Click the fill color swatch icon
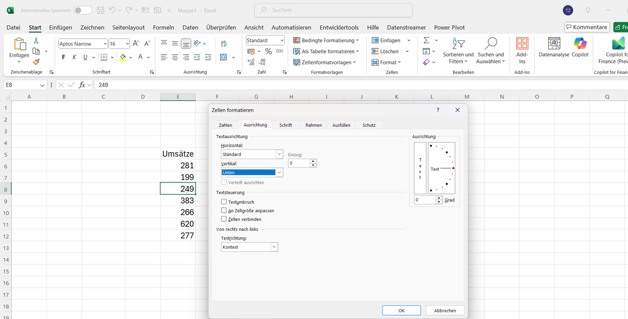Screen dimensions: 628x319 (123, 57)
